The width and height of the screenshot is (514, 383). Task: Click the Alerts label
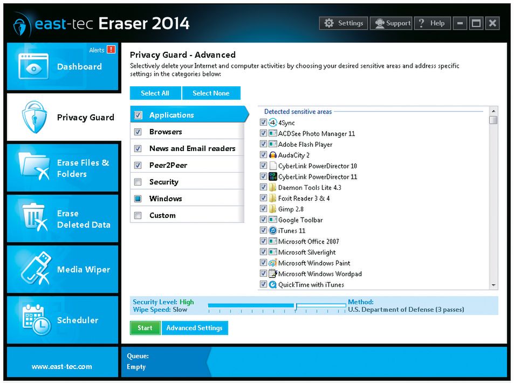97,50
